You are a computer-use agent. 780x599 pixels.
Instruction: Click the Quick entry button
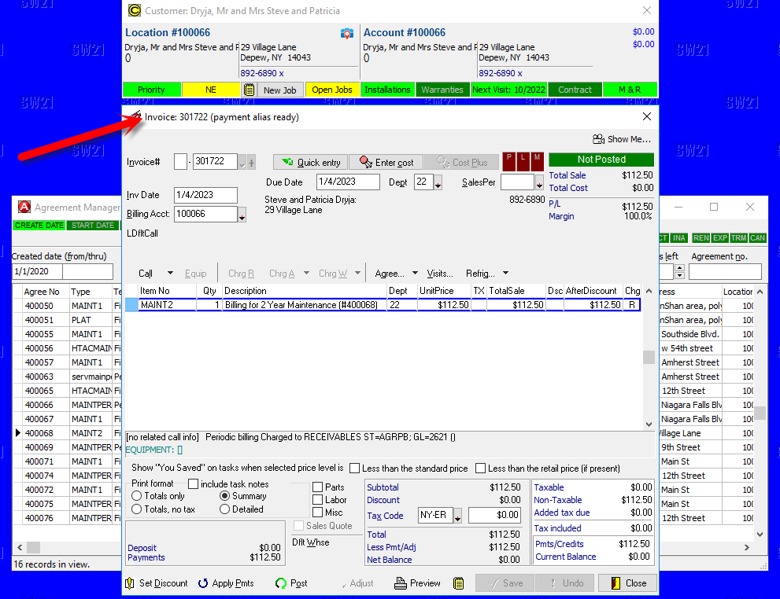[311, 162]
